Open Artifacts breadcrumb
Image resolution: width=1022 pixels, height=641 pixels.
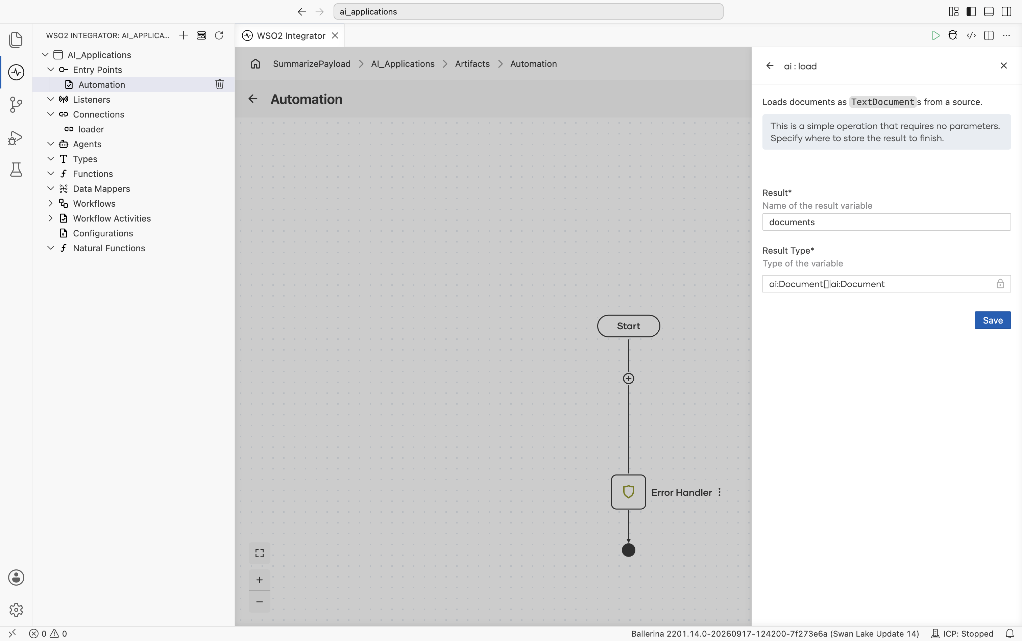[x=472, y=63]
